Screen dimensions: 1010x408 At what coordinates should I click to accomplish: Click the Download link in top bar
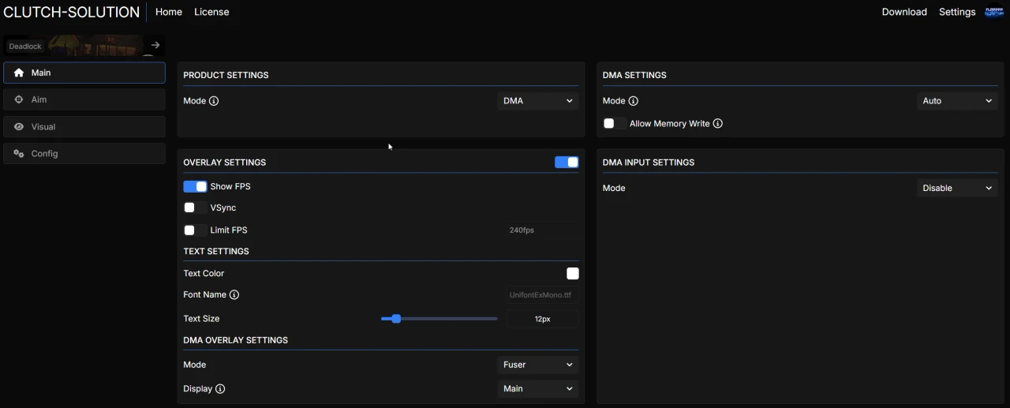point(904,12)
